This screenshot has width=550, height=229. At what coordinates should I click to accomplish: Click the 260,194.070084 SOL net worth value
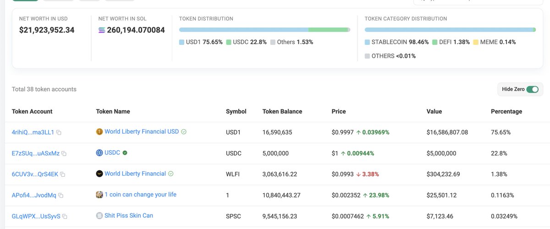(136, 30)
